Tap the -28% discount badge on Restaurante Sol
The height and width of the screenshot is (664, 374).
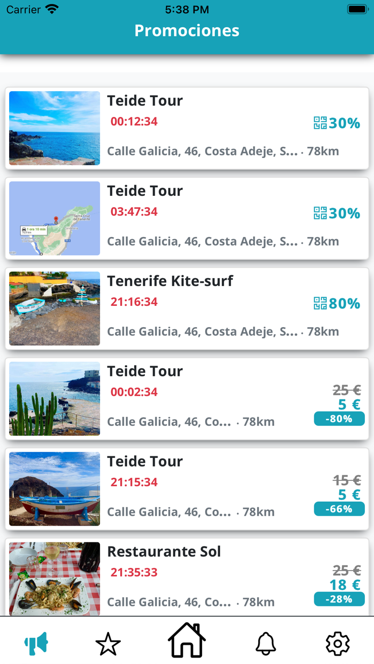tap(339, 599)
